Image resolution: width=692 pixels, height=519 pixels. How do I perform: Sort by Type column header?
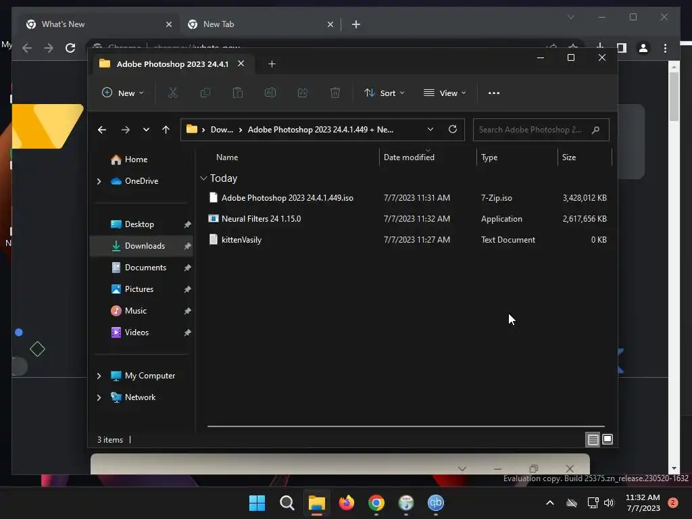[489, 157]
